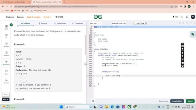Open Maps bookmark
This screenshot has height=110, width=196.
tap(25, 11)
